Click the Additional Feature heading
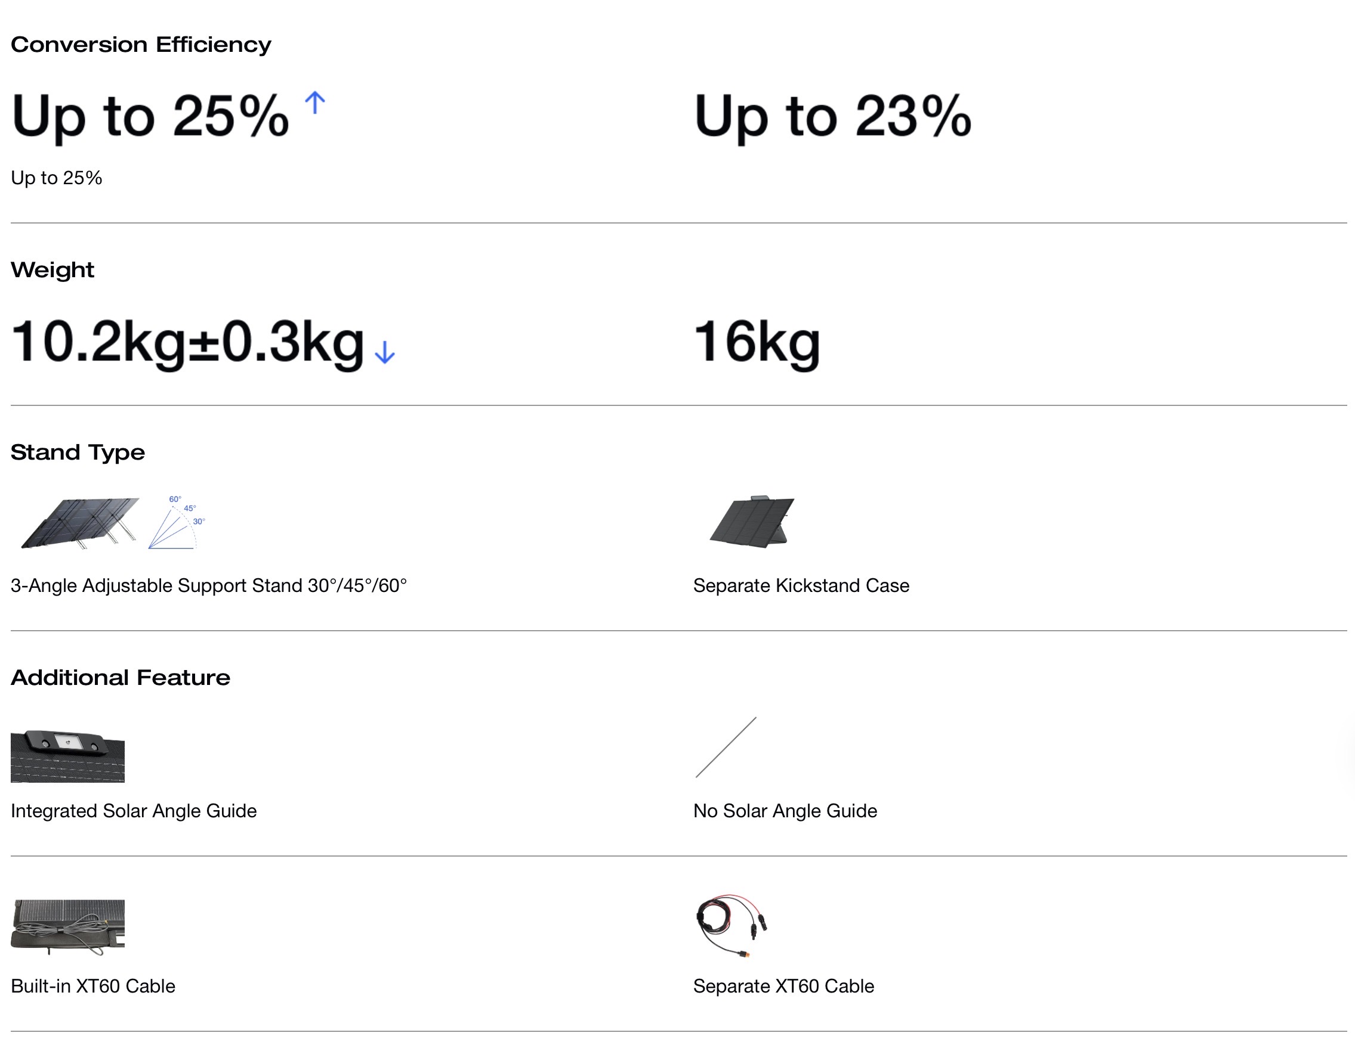 (x=121, y=677)
